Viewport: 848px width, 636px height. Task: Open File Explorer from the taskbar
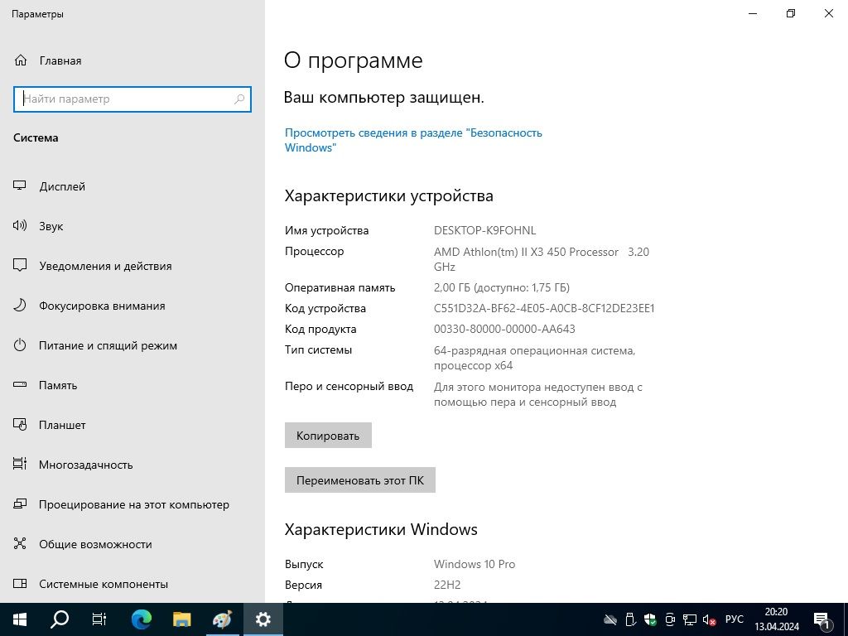point(181,619)
